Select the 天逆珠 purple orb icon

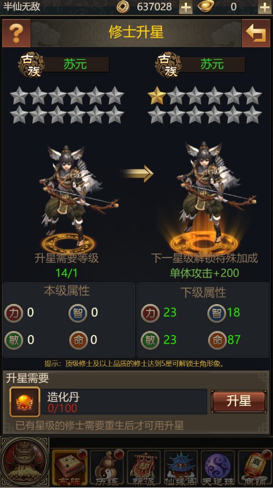tap(218, 468)
